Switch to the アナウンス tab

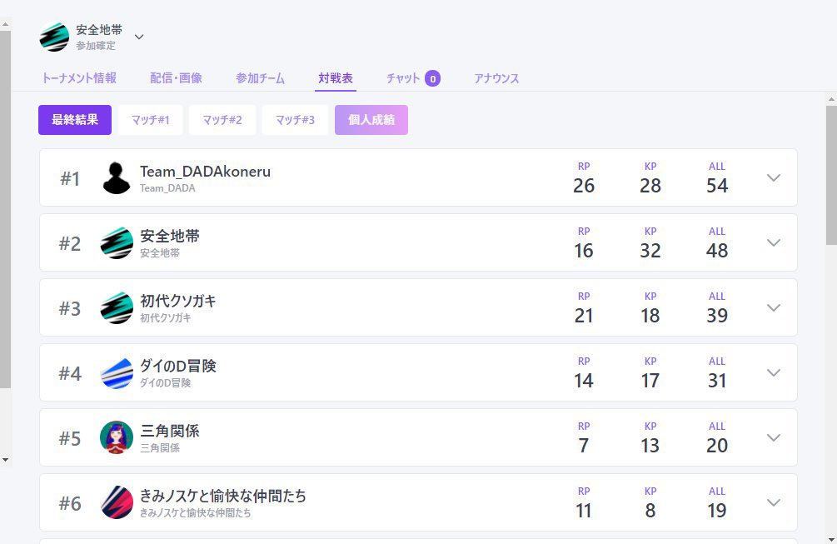pos(496,78)
